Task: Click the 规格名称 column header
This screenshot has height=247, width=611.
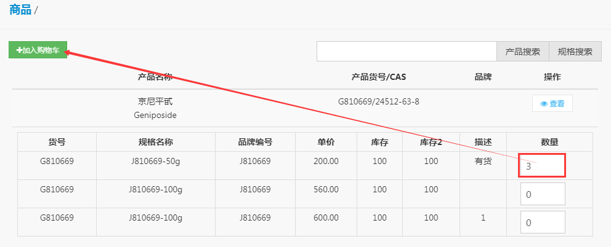Action: coord(156,142)
